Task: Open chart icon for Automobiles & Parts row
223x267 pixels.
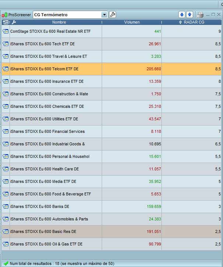Action: 6,219
